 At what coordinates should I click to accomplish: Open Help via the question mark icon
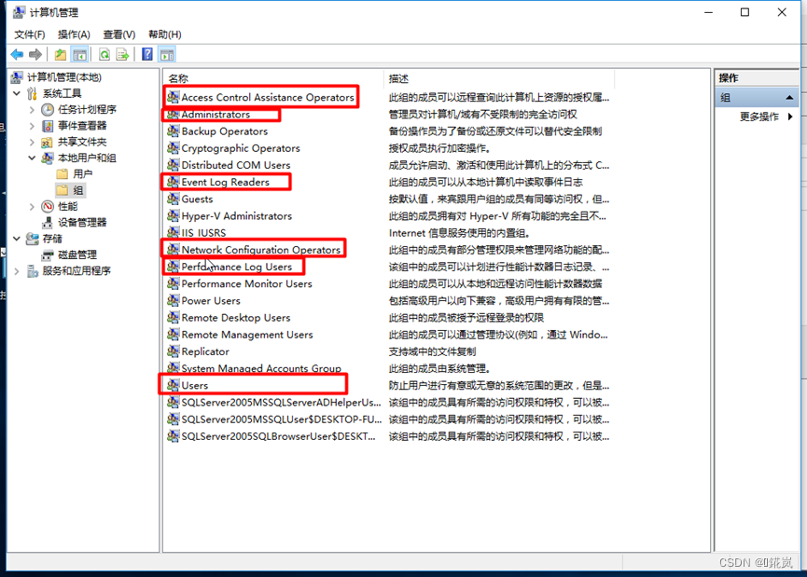point(147,54)
